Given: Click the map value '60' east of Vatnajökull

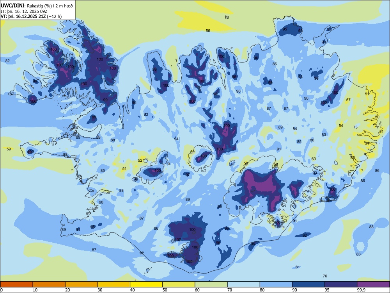Looking at the screenshot, I should pos(314,159).
